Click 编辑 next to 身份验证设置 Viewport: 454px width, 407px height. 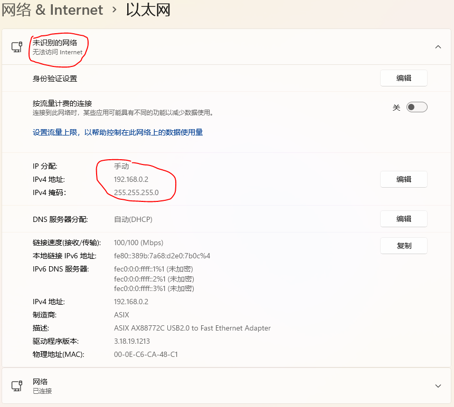[403, 77]
